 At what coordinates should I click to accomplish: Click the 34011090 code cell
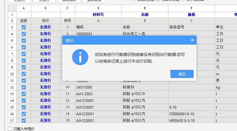[98, 87]
